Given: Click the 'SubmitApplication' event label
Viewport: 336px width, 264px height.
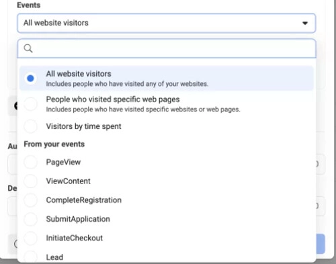Looking at the screenshot, I should tap(78, 219).
